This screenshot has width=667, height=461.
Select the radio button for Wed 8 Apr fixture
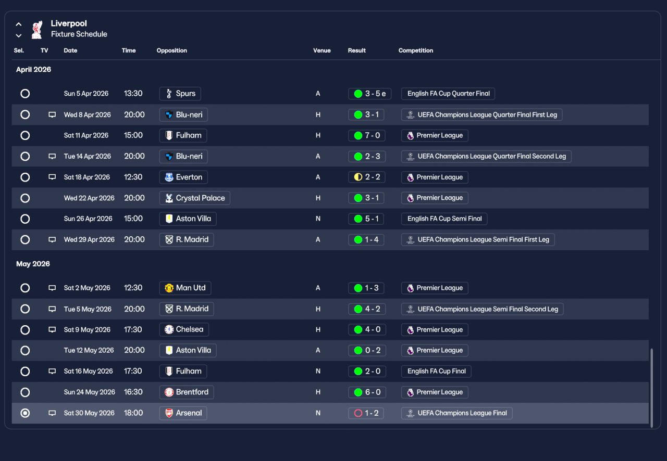click(x=25, y=114)
